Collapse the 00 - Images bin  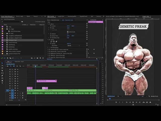5,29
